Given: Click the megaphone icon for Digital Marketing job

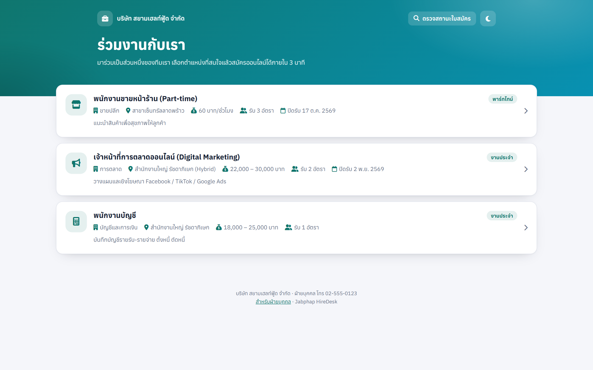Looking at the screenshot, I should pyautogui.click(x=76, y=163).
